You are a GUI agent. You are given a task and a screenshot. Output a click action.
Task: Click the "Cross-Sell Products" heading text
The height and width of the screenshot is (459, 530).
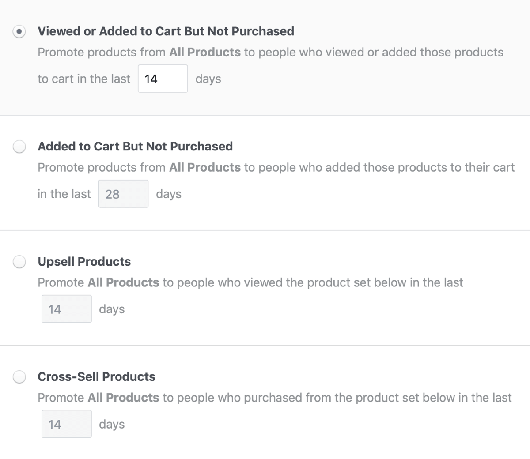[97, 377]
